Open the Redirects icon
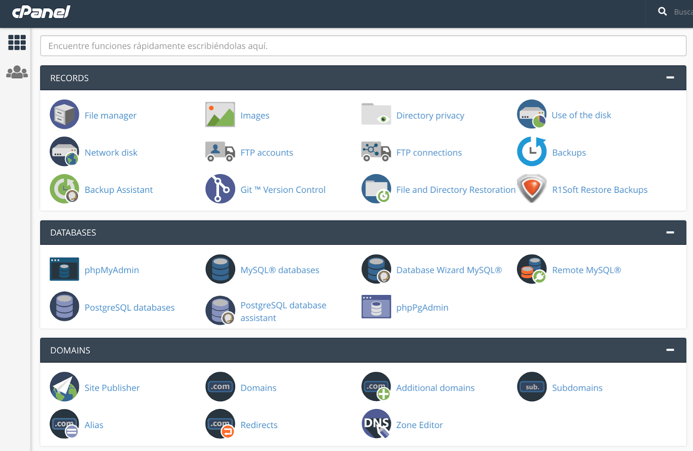693x451 pixels. 220,424
